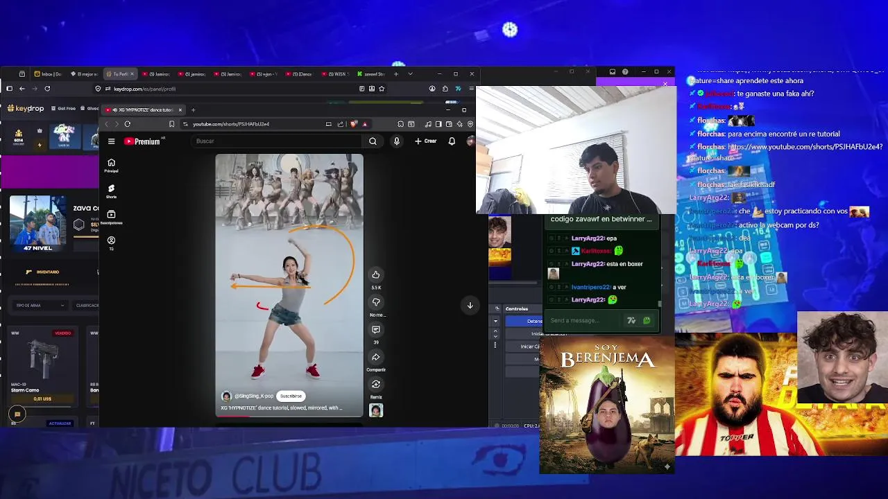Focus the YouTube Buscar search field
This screenshot has height=499, width=888.
tap(277, 141)
